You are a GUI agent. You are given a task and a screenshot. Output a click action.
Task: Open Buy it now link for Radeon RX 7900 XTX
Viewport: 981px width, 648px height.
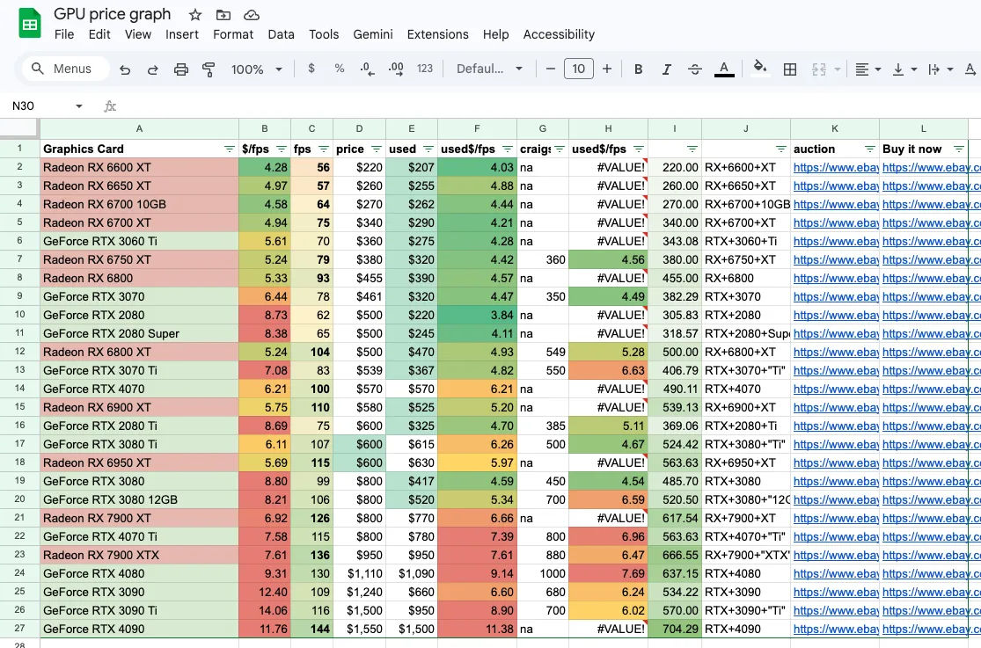931,556
